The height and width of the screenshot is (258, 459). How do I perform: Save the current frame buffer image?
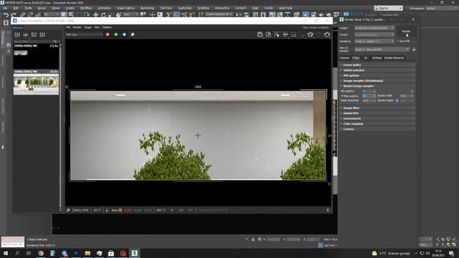(260, 34)
